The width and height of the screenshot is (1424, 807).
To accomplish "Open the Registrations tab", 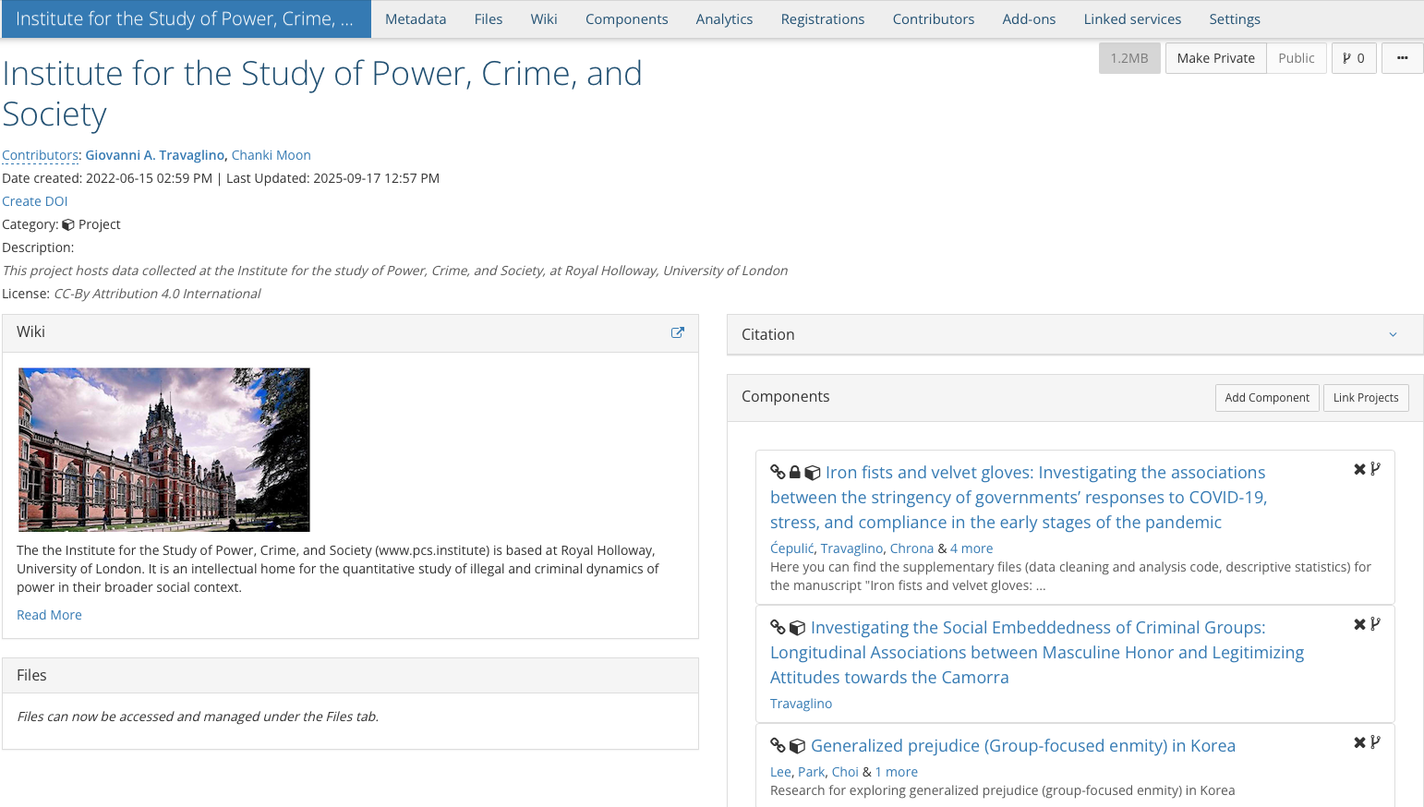I will [822, 19].
